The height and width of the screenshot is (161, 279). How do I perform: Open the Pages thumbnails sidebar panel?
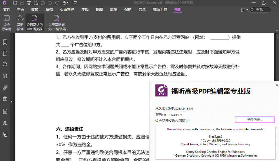click(x=5, y=53)
